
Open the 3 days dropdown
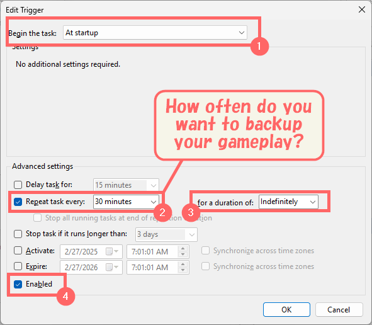tap(166, 234)
